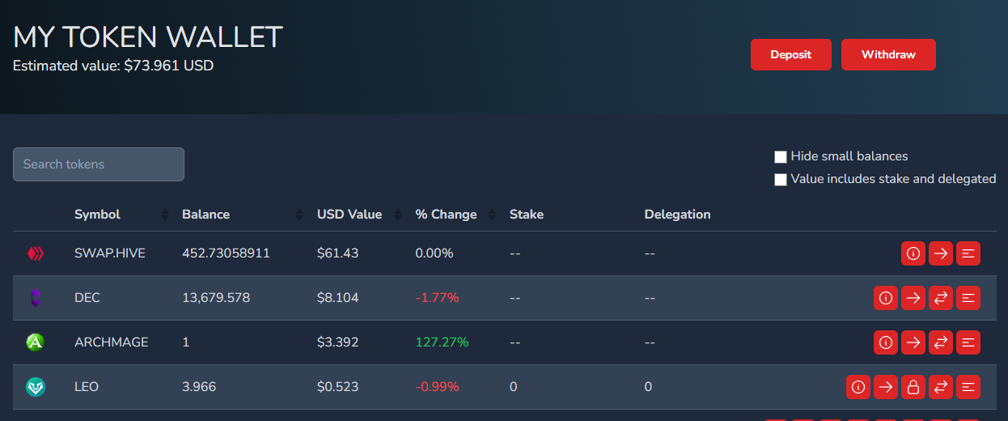The height and width of the screenshot is (421, 1008).
Task: View SWAP.HIVE transaction history icon
Action: [x=968, y=253]
